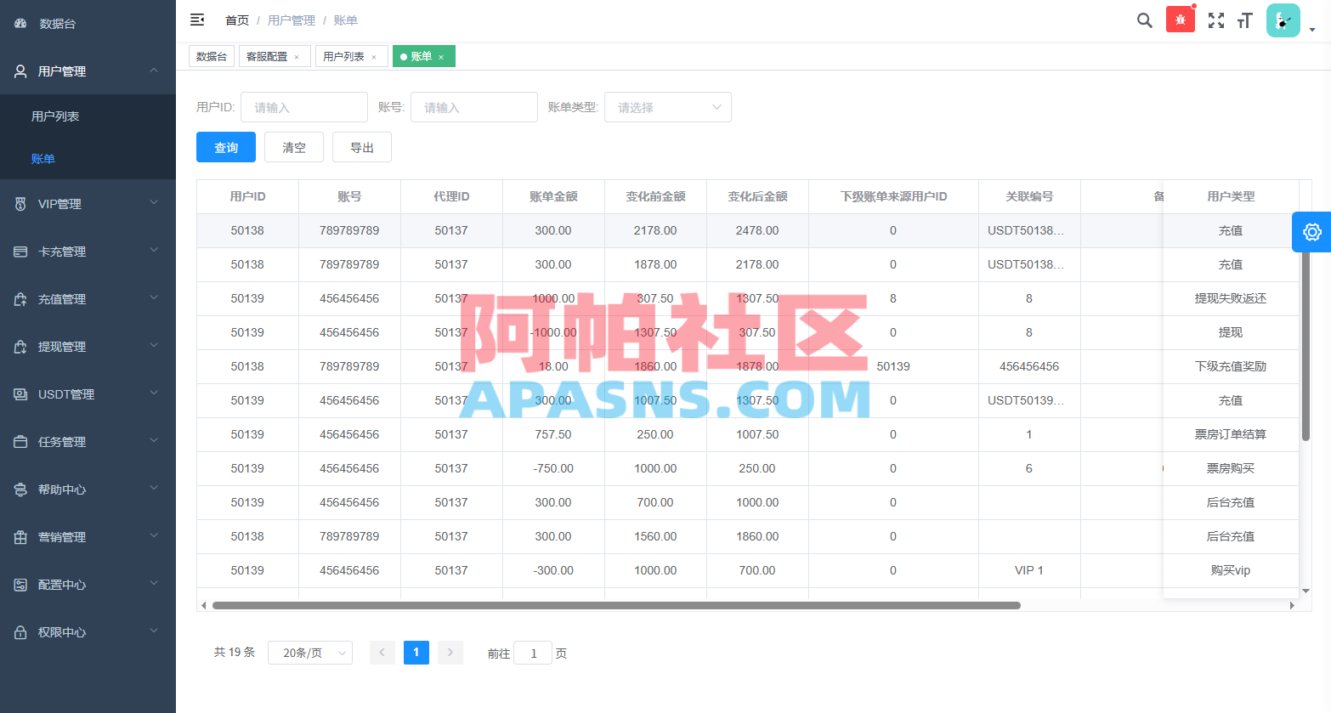Viewport: 1331px width, 713px height.
Task: Close the 客服配置 tab
Action: tap(297, 57)
